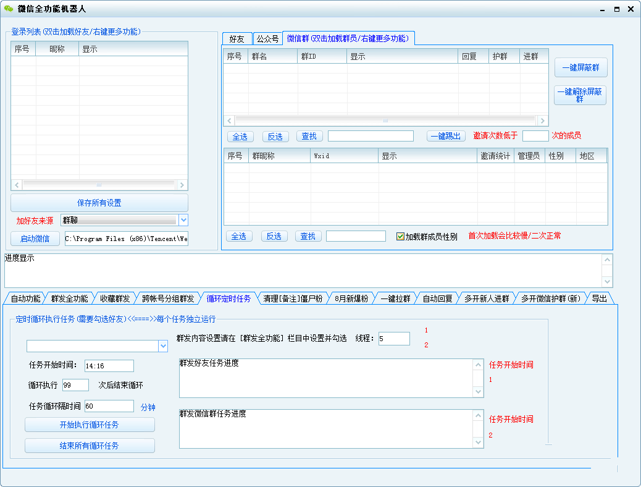The height and width of the screenshot is (487, 641).
Task: Click the 开始执行循环任务 button
Action: click(90, 425)
